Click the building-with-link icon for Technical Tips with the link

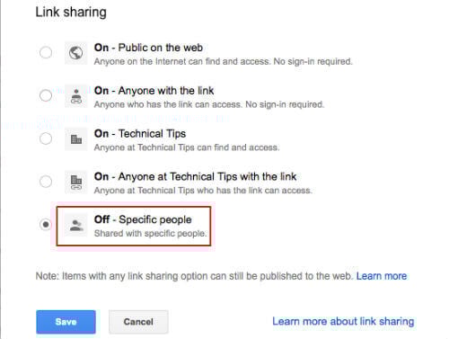[x=76, y=182]
